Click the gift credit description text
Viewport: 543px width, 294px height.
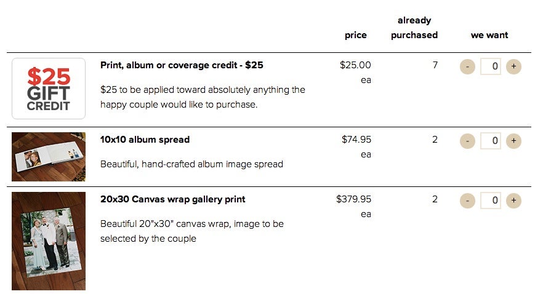coord(203,97)
